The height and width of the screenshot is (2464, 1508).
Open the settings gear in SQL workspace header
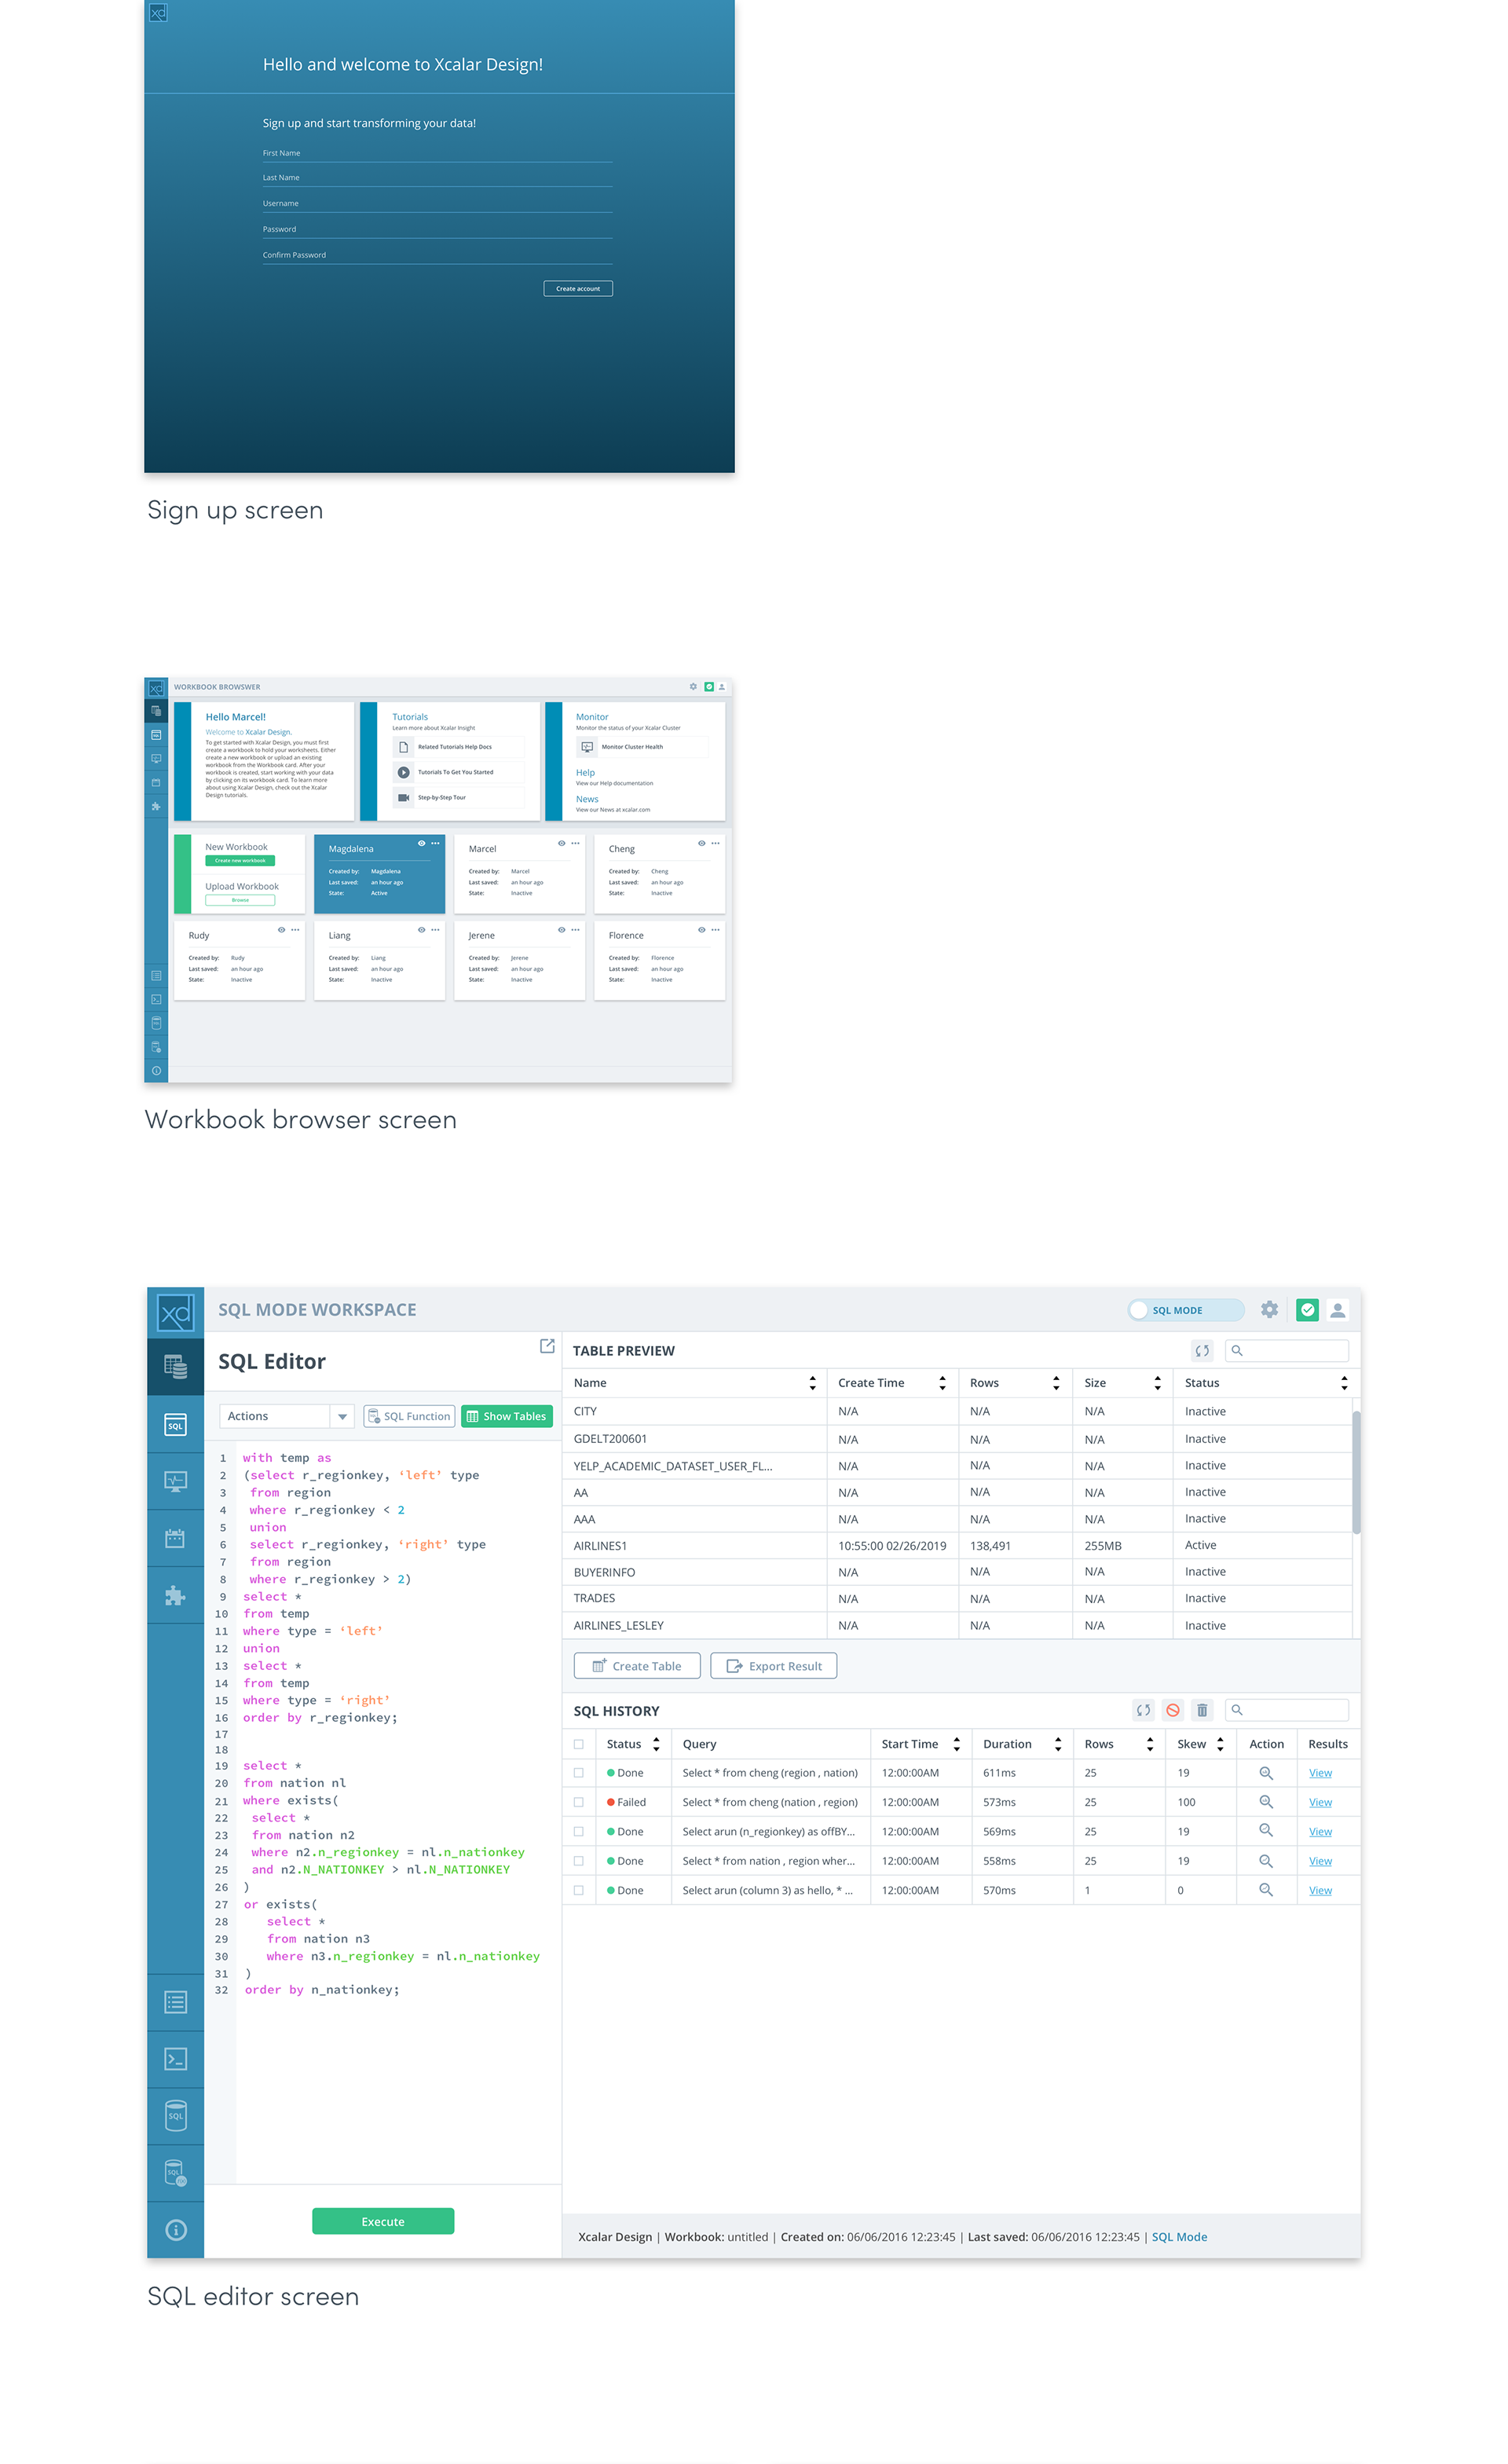click(1269, 1310)
